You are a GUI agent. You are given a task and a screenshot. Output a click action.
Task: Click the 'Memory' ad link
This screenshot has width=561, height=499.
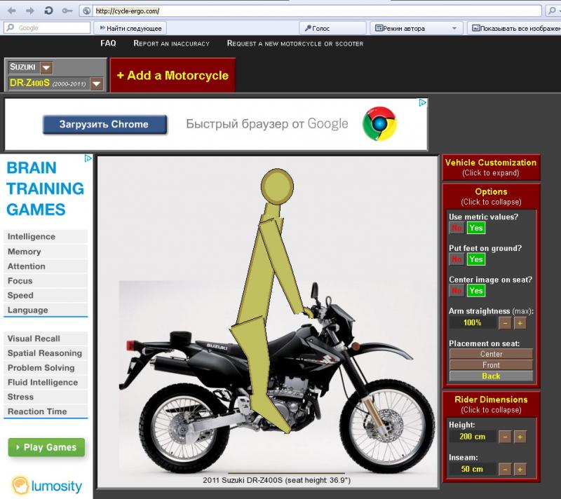(46, 252)
